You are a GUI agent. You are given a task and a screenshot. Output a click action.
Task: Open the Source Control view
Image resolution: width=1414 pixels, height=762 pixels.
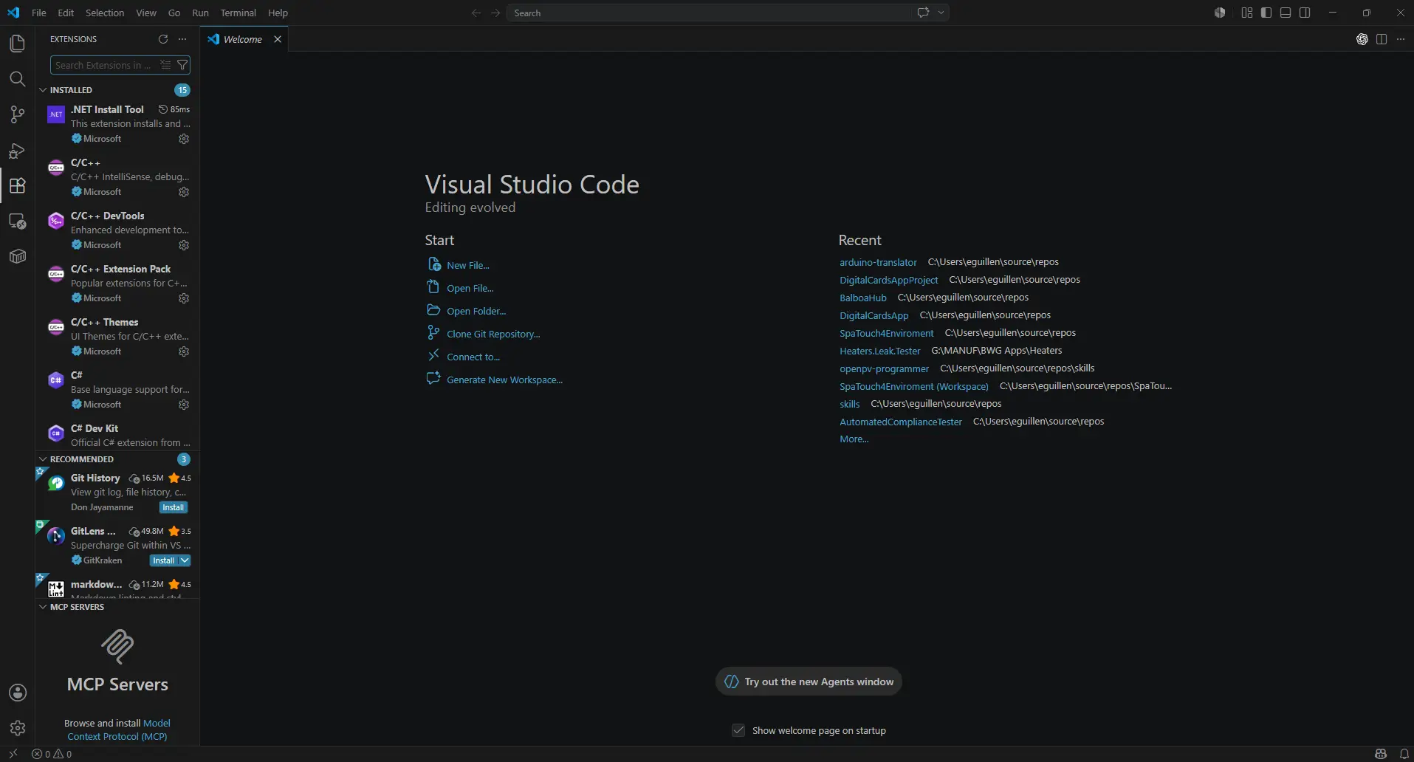click(17, 114)
